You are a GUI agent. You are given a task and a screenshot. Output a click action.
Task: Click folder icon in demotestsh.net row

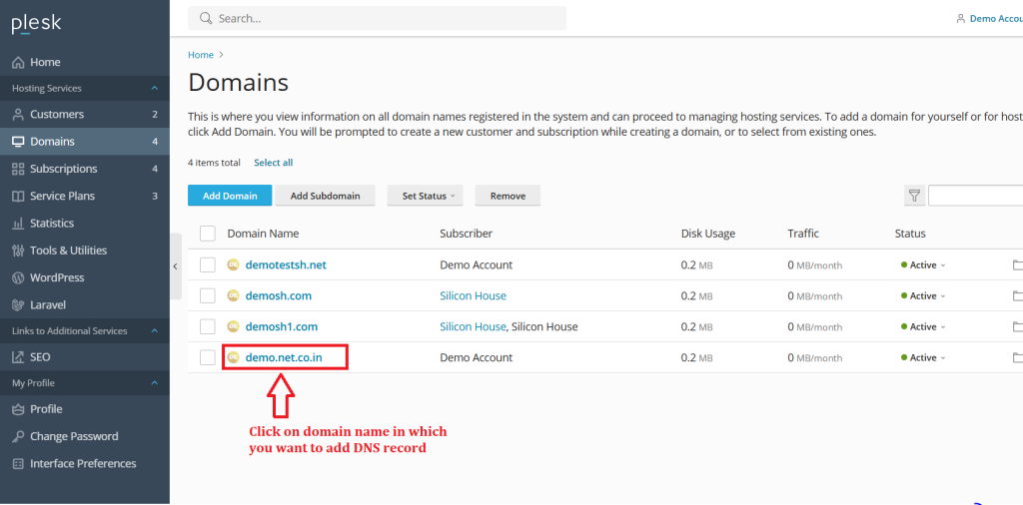[1017, 265]
